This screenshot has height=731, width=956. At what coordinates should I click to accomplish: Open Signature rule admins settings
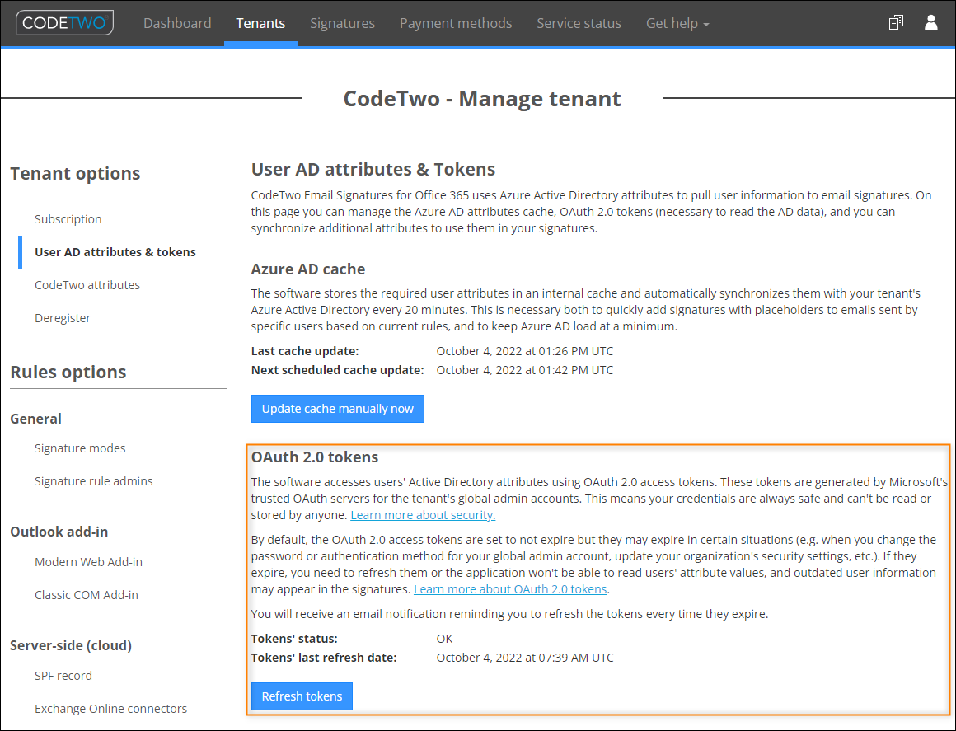pyautogui.click(x=94, y=481)
